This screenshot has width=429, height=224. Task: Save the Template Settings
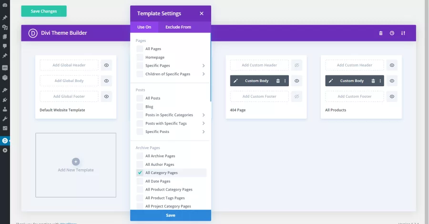coord(171,215)
